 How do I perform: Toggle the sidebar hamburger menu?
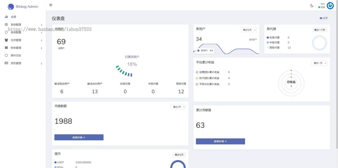(x=51, y=5)
